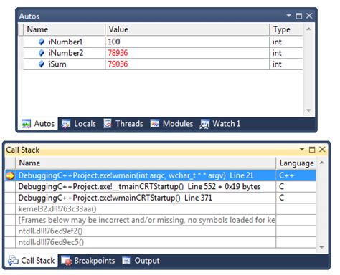Open the Autos window options dropdown arrow
Viewport: 340px width, 275px height.
click(x=289, y=16)
